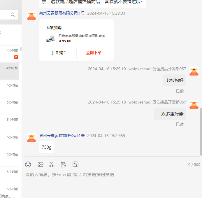Click the buyer avatar next to 老板您好
The height and width of the screenshot is (198, 202).
tap(194, 71)
